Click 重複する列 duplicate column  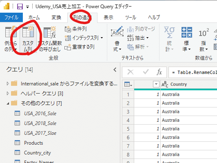[x=80, y=47]
